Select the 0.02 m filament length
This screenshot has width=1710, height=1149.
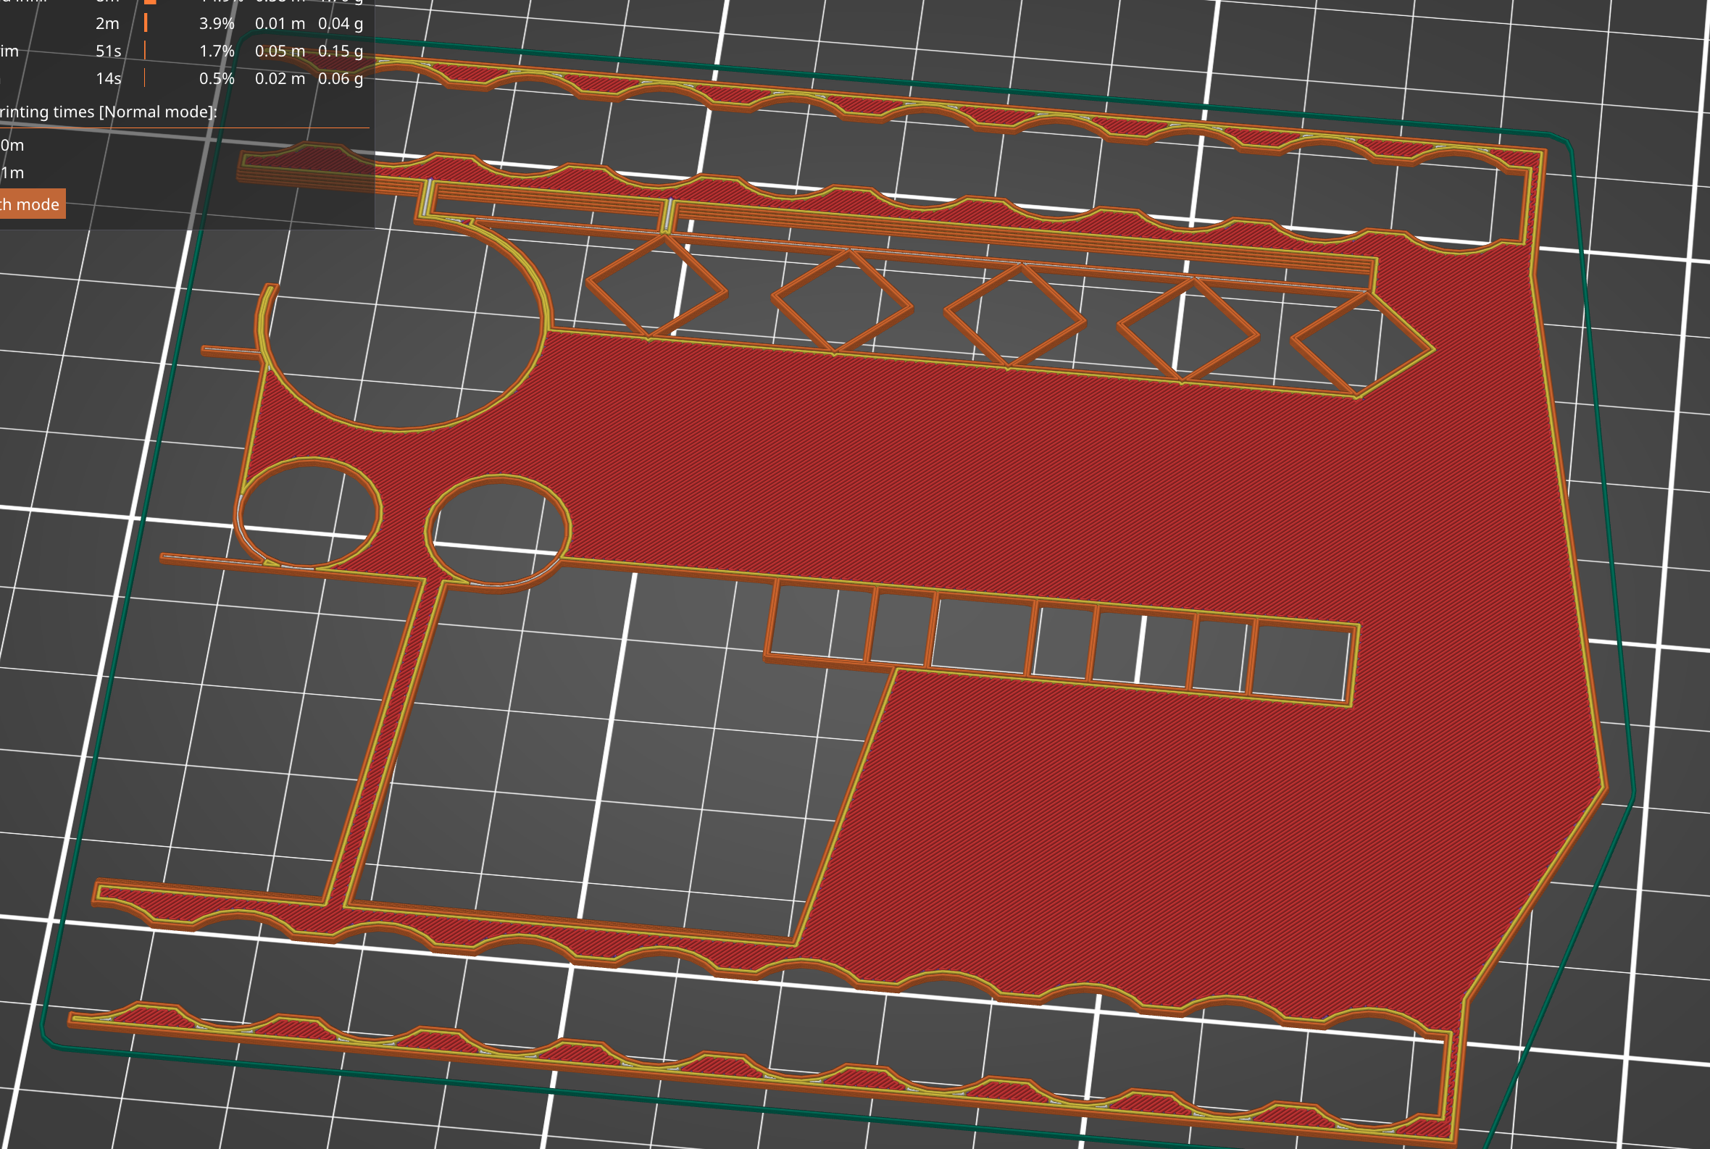280,78
